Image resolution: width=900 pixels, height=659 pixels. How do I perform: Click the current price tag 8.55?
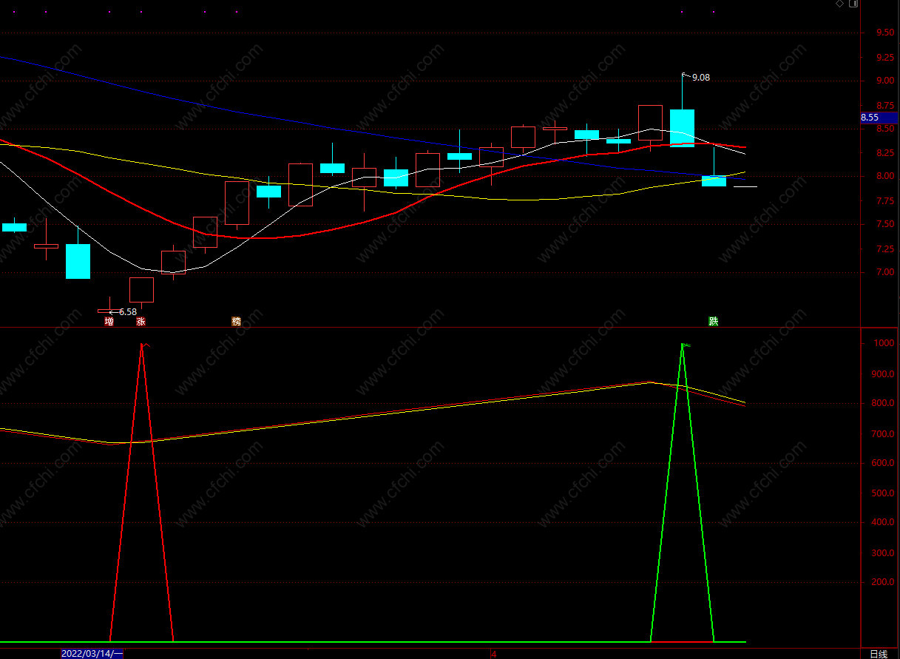tap(879, 118)
